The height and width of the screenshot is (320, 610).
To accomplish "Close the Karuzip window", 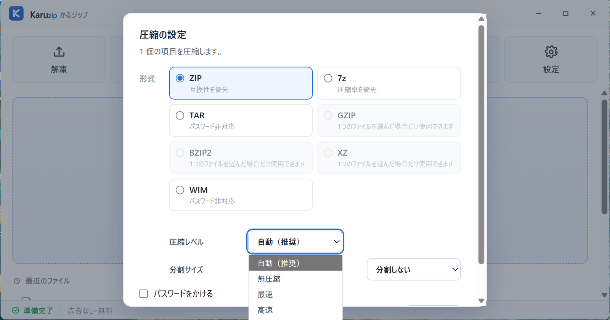I will coord(593,13).
